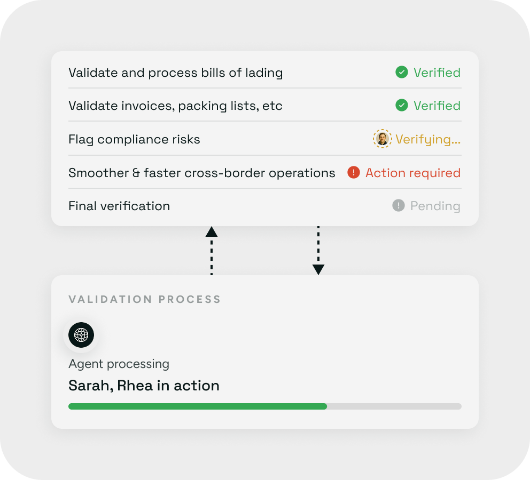Image resolution: width=530 pixels, height=480 pixels.
Task: Click the globe agent icon
Action: [x=81, y=335]
